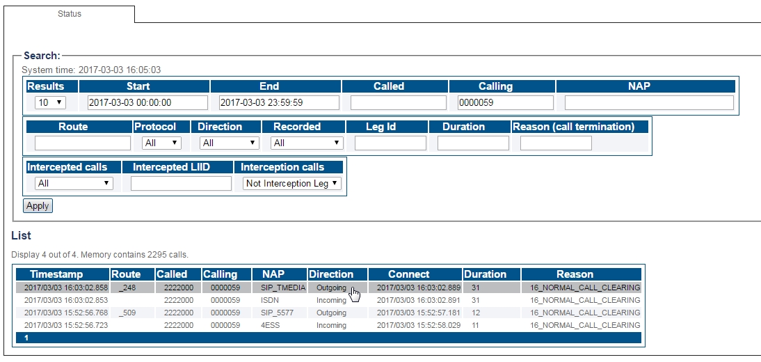Expand the Recorded filter dropdown
The width and height of the screenshot is (761, 362).
[x=307, y=143]
